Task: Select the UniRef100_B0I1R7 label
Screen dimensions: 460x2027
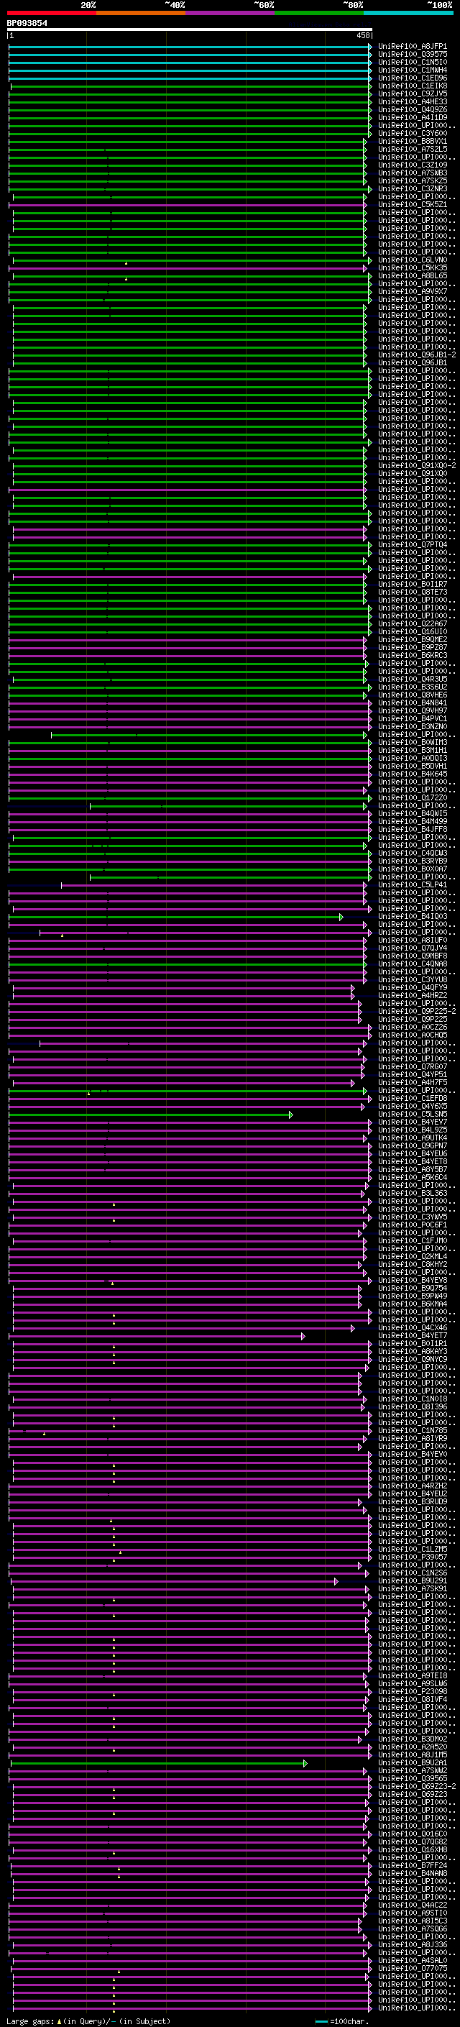Action: click(x=413, y=584)
